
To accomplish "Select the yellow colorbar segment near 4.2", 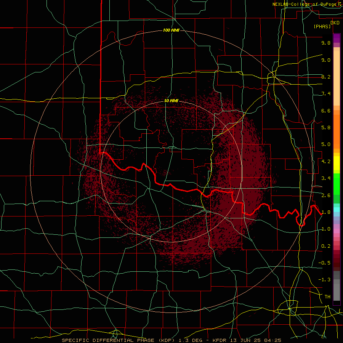I will pos(337,163).
